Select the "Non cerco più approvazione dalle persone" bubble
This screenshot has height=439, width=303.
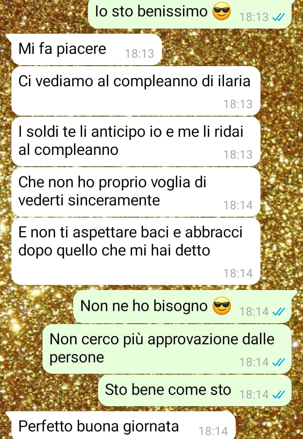coord(167,349)
